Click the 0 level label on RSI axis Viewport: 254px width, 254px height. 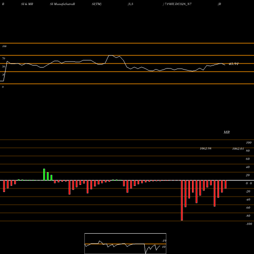(3, 87)
